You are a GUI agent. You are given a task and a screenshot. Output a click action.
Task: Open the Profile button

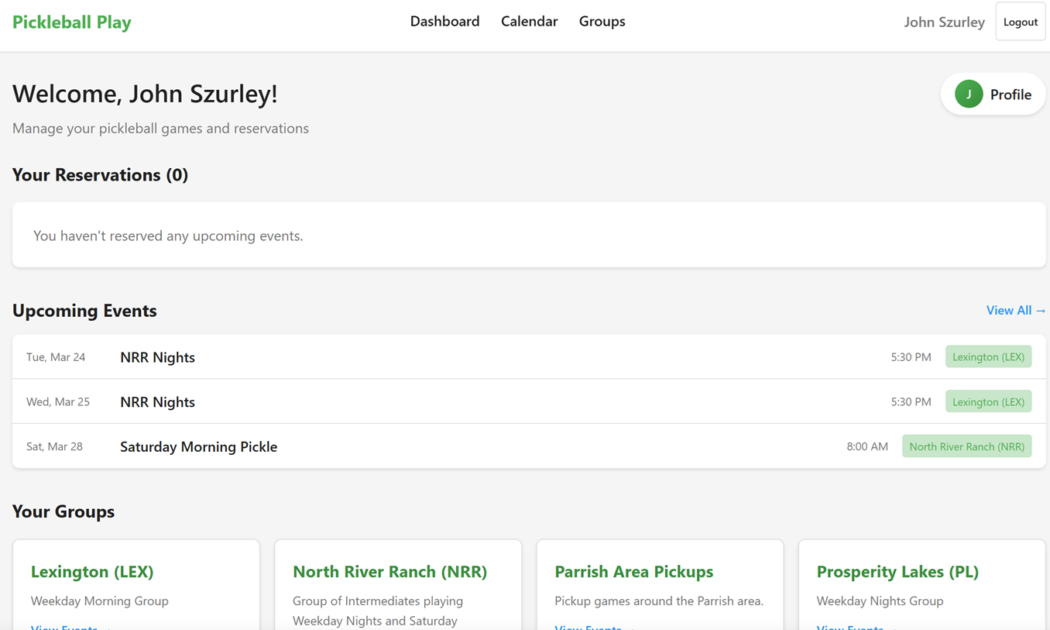coord(993,95)
